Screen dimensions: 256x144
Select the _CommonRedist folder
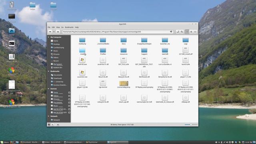(103, 41)
